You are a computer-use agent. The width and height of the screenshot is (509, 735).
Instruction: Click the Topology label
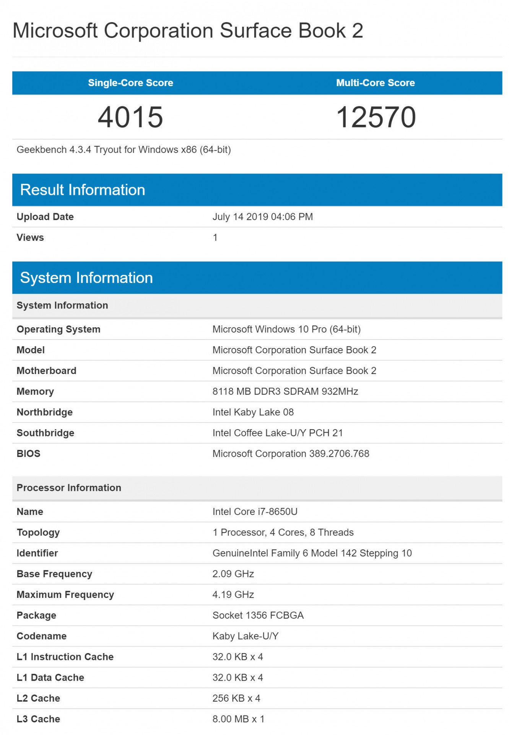(x=38, y=532)
